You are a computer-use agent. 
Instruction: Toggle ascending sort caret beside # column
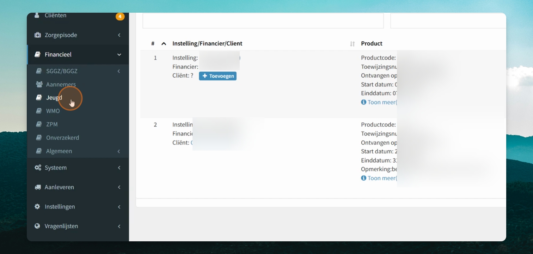coord(164,44)
